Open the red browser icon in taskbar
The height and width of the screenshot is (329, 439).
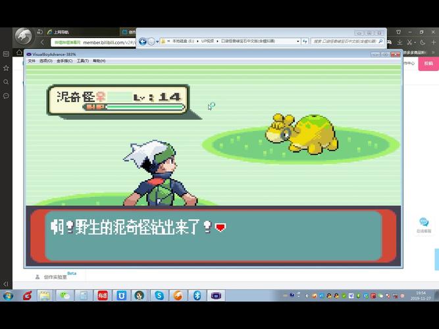click(x=28, y=295)
